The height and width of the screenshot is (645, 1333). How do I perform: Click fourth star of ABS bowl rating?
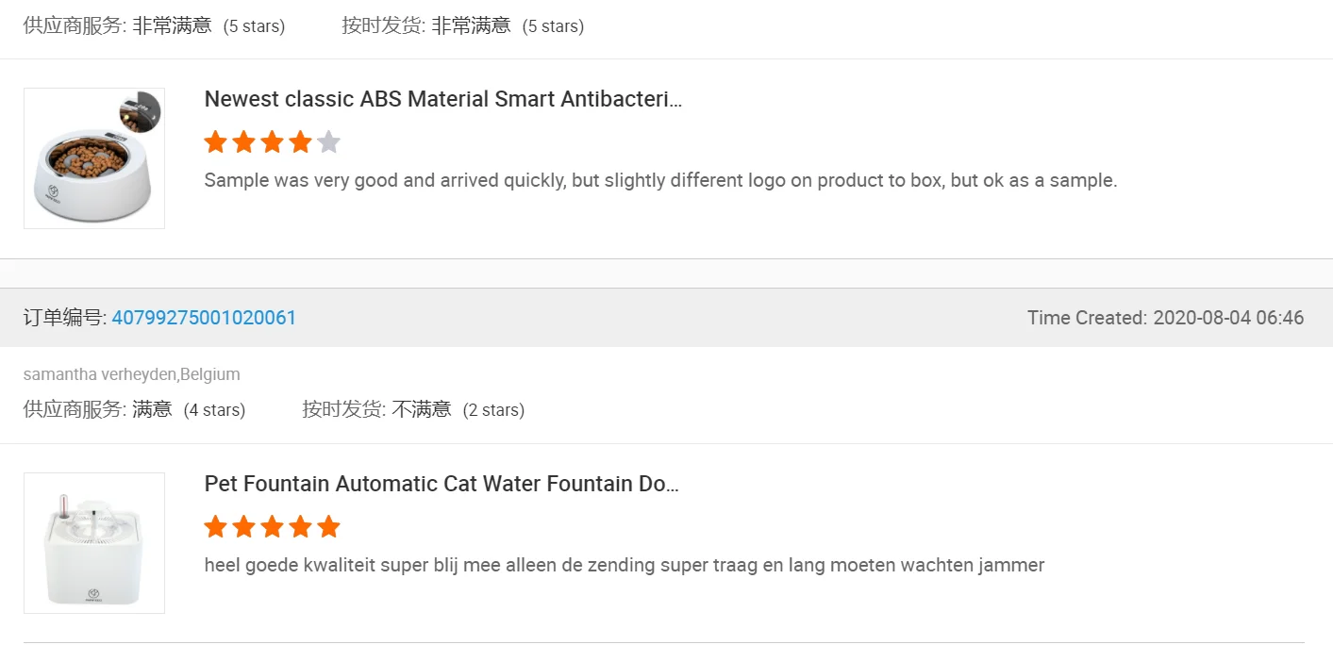pyautogui.click(x=300, y=142)
